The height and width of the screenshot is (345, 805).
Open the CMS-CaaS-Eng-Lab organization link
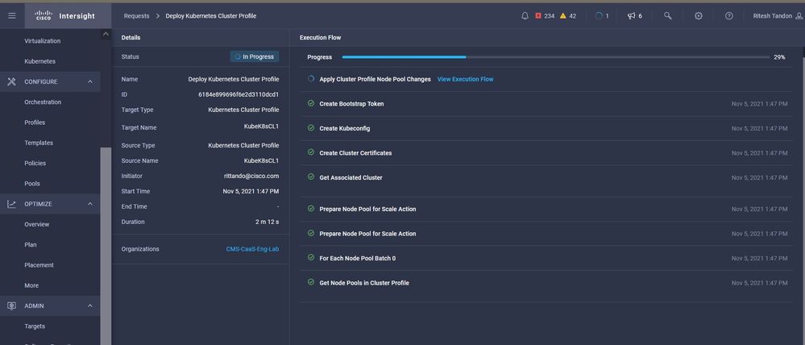[252, 249]
